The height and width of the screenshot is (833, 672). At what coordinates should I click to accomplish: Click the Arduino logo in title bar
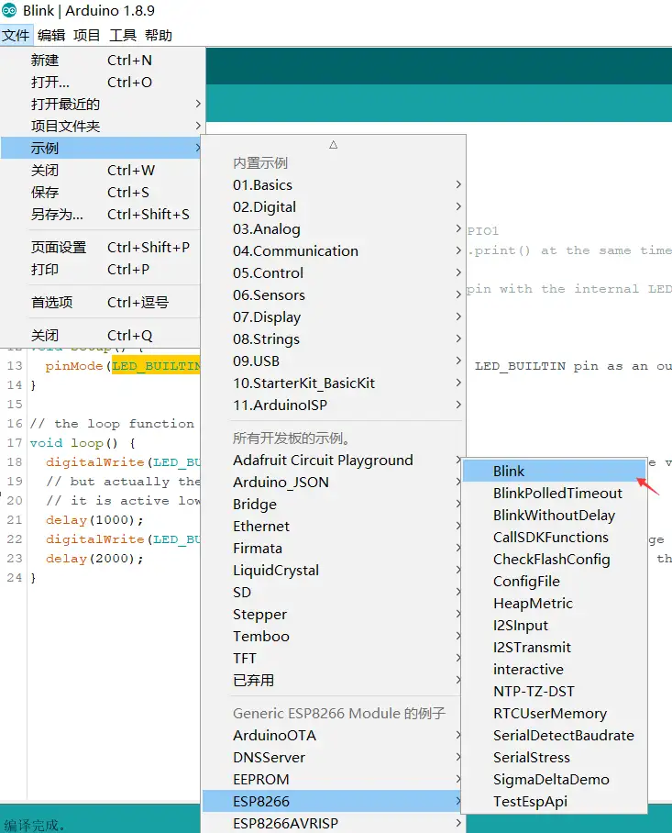[10, 11]
